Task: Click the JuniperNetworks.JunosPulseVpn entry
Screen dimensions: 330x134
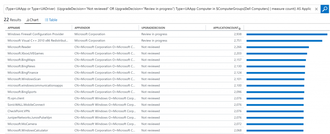Action: [30, 118]
